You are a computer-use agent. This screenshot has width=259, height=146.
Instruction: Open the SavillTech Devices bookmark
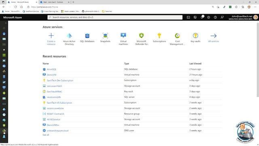[31, 11]
